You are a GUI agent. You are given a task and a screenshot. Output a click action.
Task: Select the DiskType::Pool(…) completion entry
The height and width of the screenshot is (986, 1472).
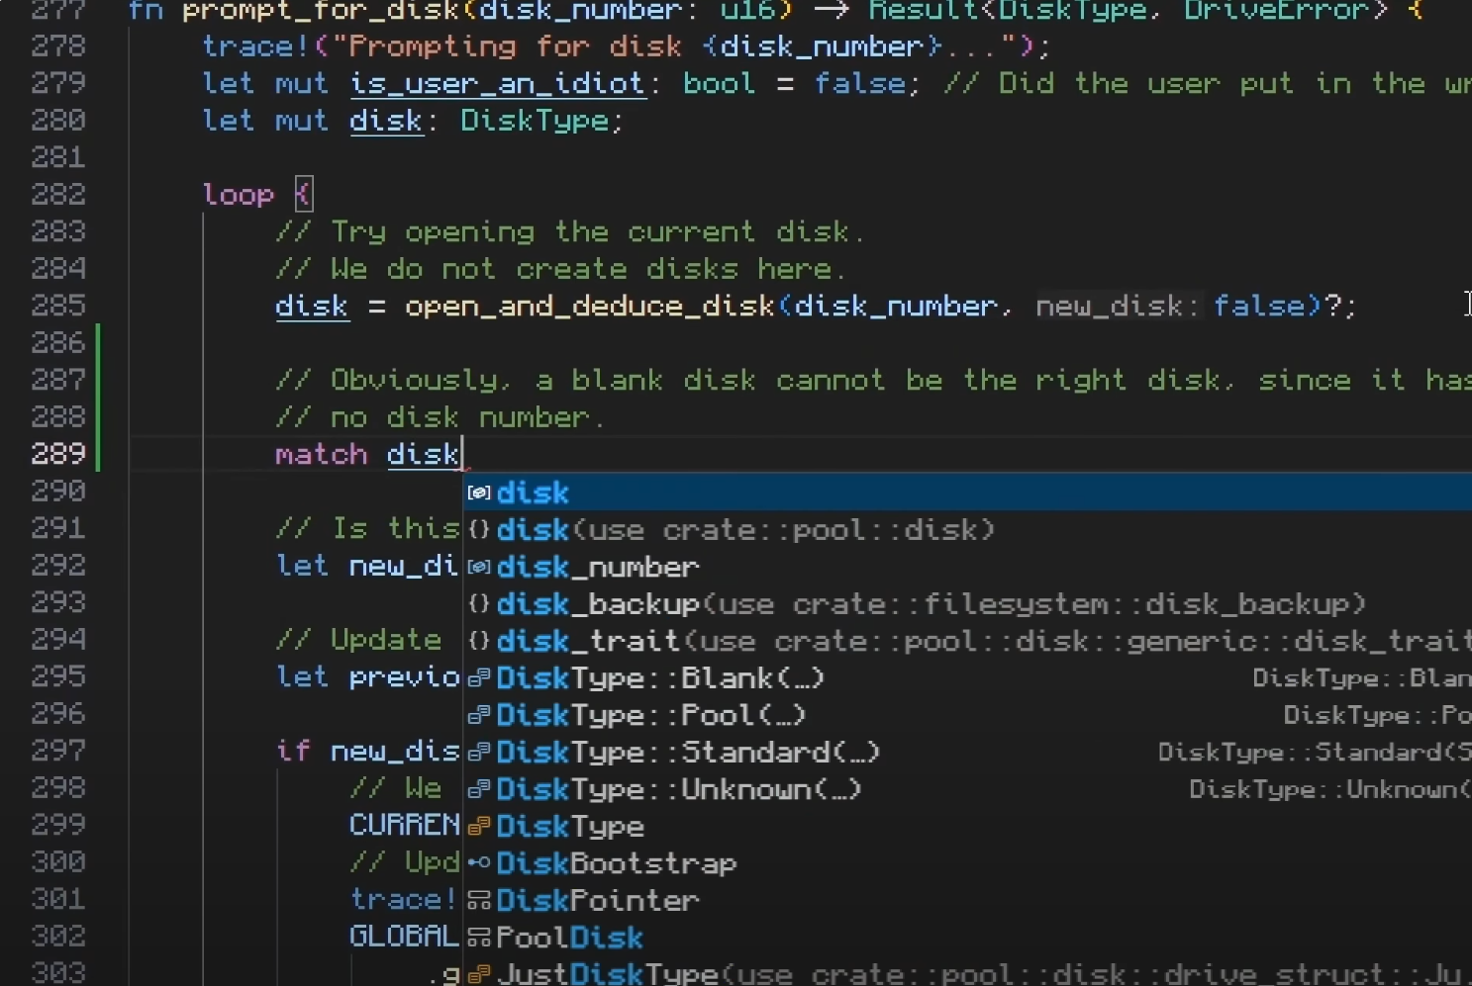(650, 715)
